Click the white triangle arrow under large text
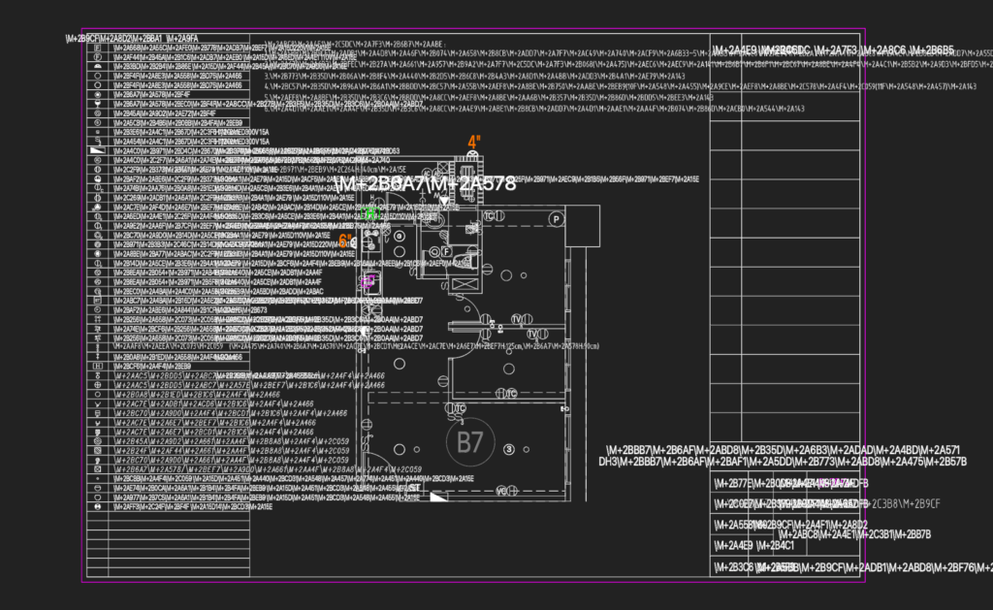This screenshot has height=610, width=993. pos(444,201)
